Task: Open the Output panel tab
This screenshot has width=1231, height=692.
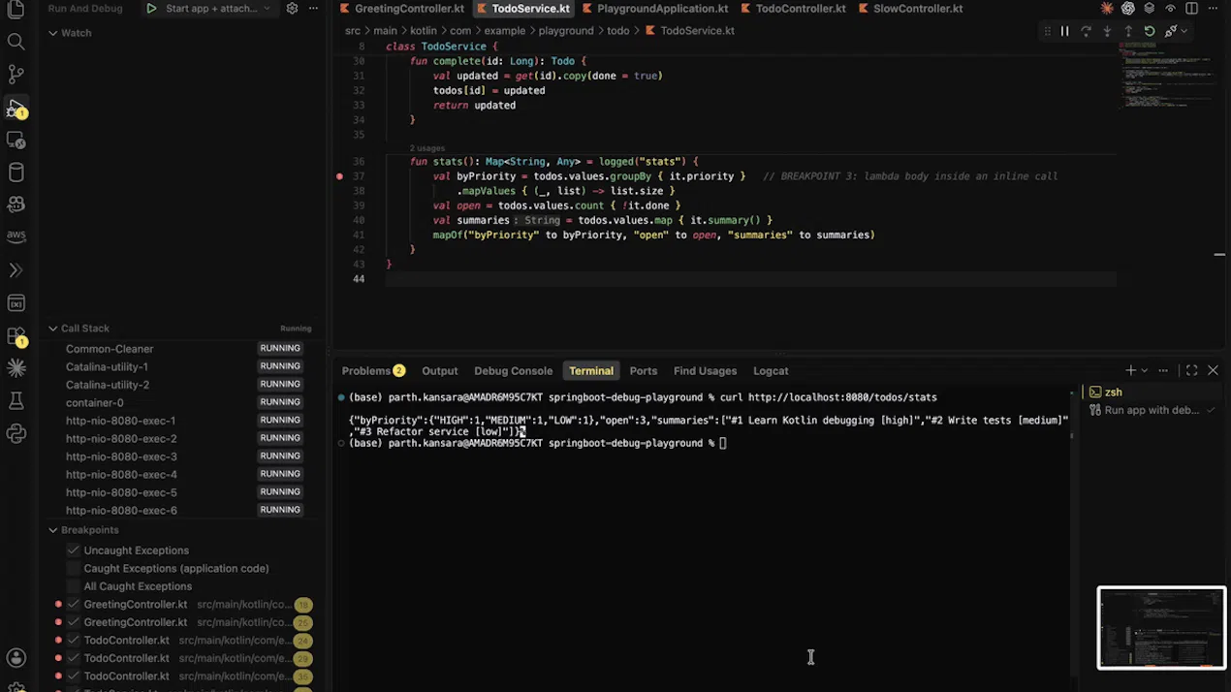Action: click(x=439, y=370)
